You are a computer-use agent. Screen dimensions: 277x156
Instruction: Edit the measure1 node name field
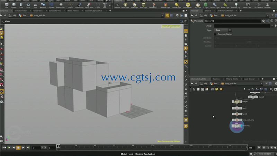pos(233,21)
